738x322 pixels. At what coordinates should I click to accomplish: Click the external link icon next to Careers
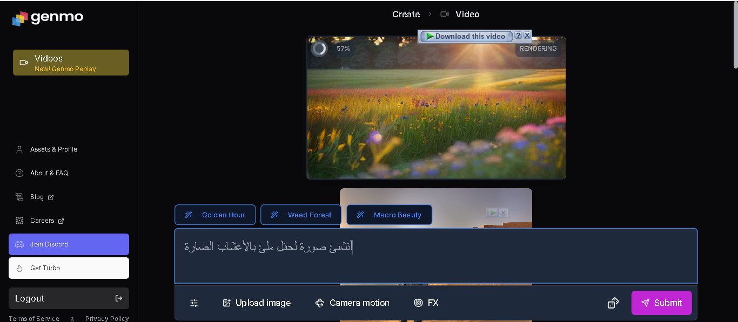pyautogui.click(x=61, y=221)
